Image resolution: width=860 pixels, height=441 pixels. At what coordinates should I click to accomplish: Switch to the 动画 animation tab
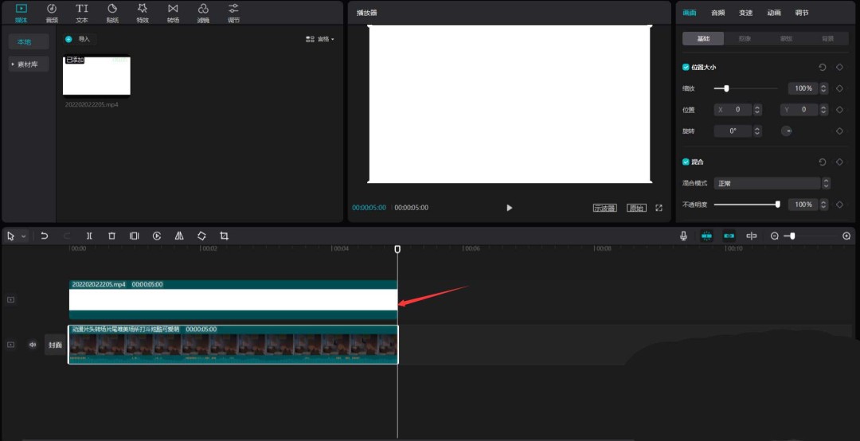(773, 13)
